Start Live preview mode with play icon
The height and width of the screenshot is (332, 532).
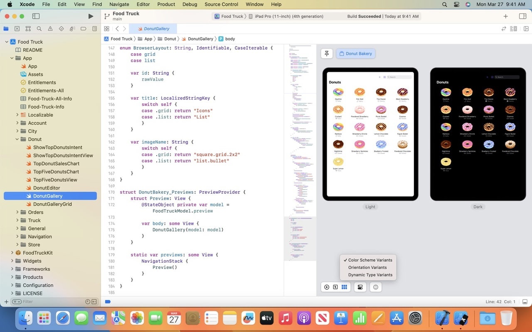click(327, 287)
